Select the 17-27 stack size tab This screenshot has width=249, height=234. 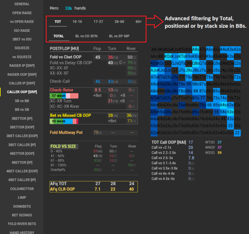pos(98,22)
